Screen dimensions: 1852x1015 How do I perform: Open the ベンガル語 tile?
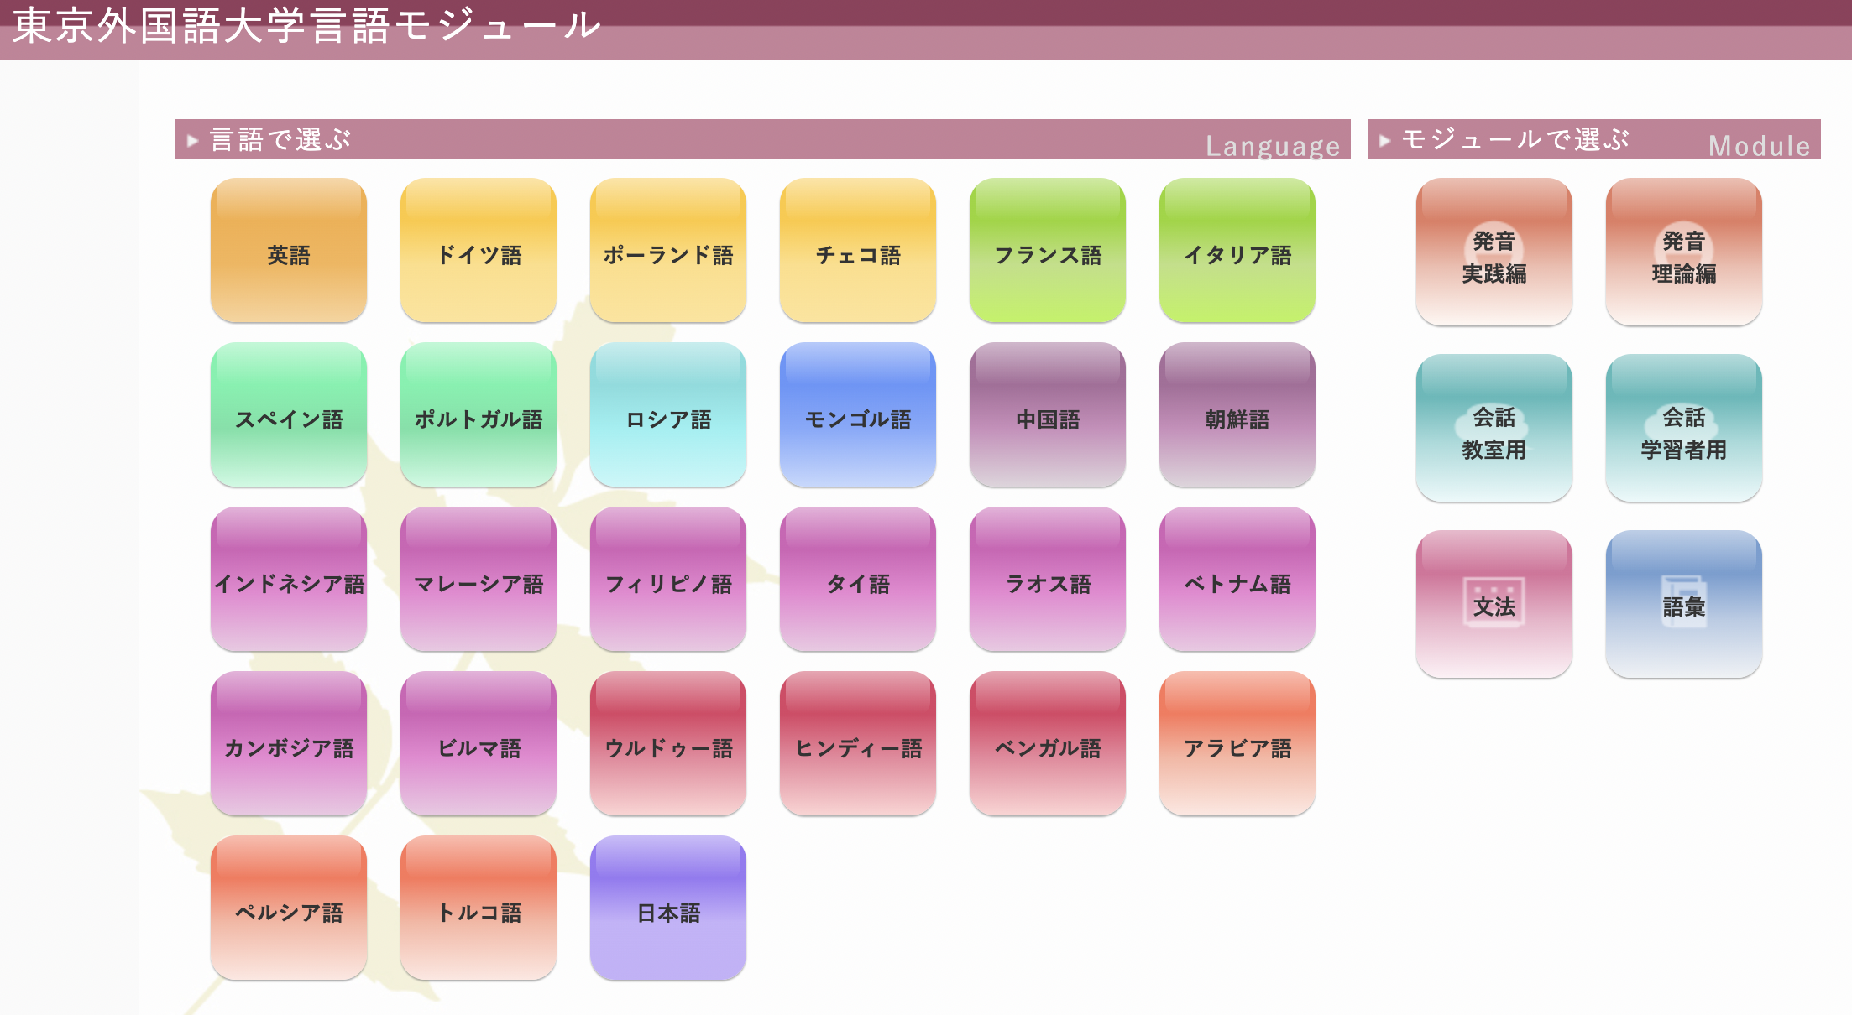pyautogui.click(x=1048, y=743)
